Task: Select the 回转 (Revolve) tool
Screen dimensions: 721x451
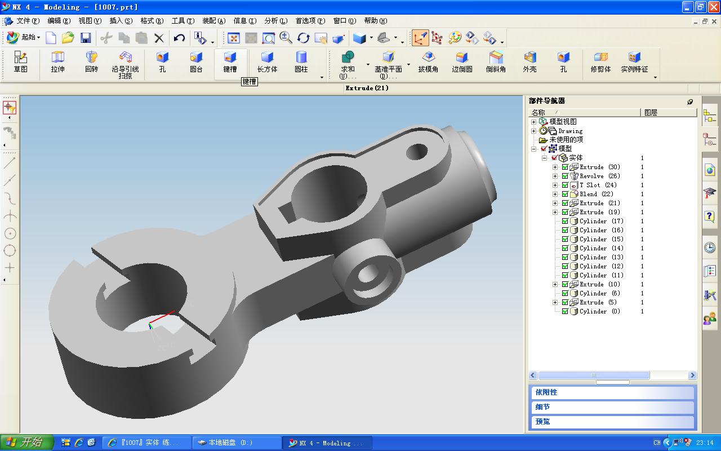Action: tap(91, 62)
